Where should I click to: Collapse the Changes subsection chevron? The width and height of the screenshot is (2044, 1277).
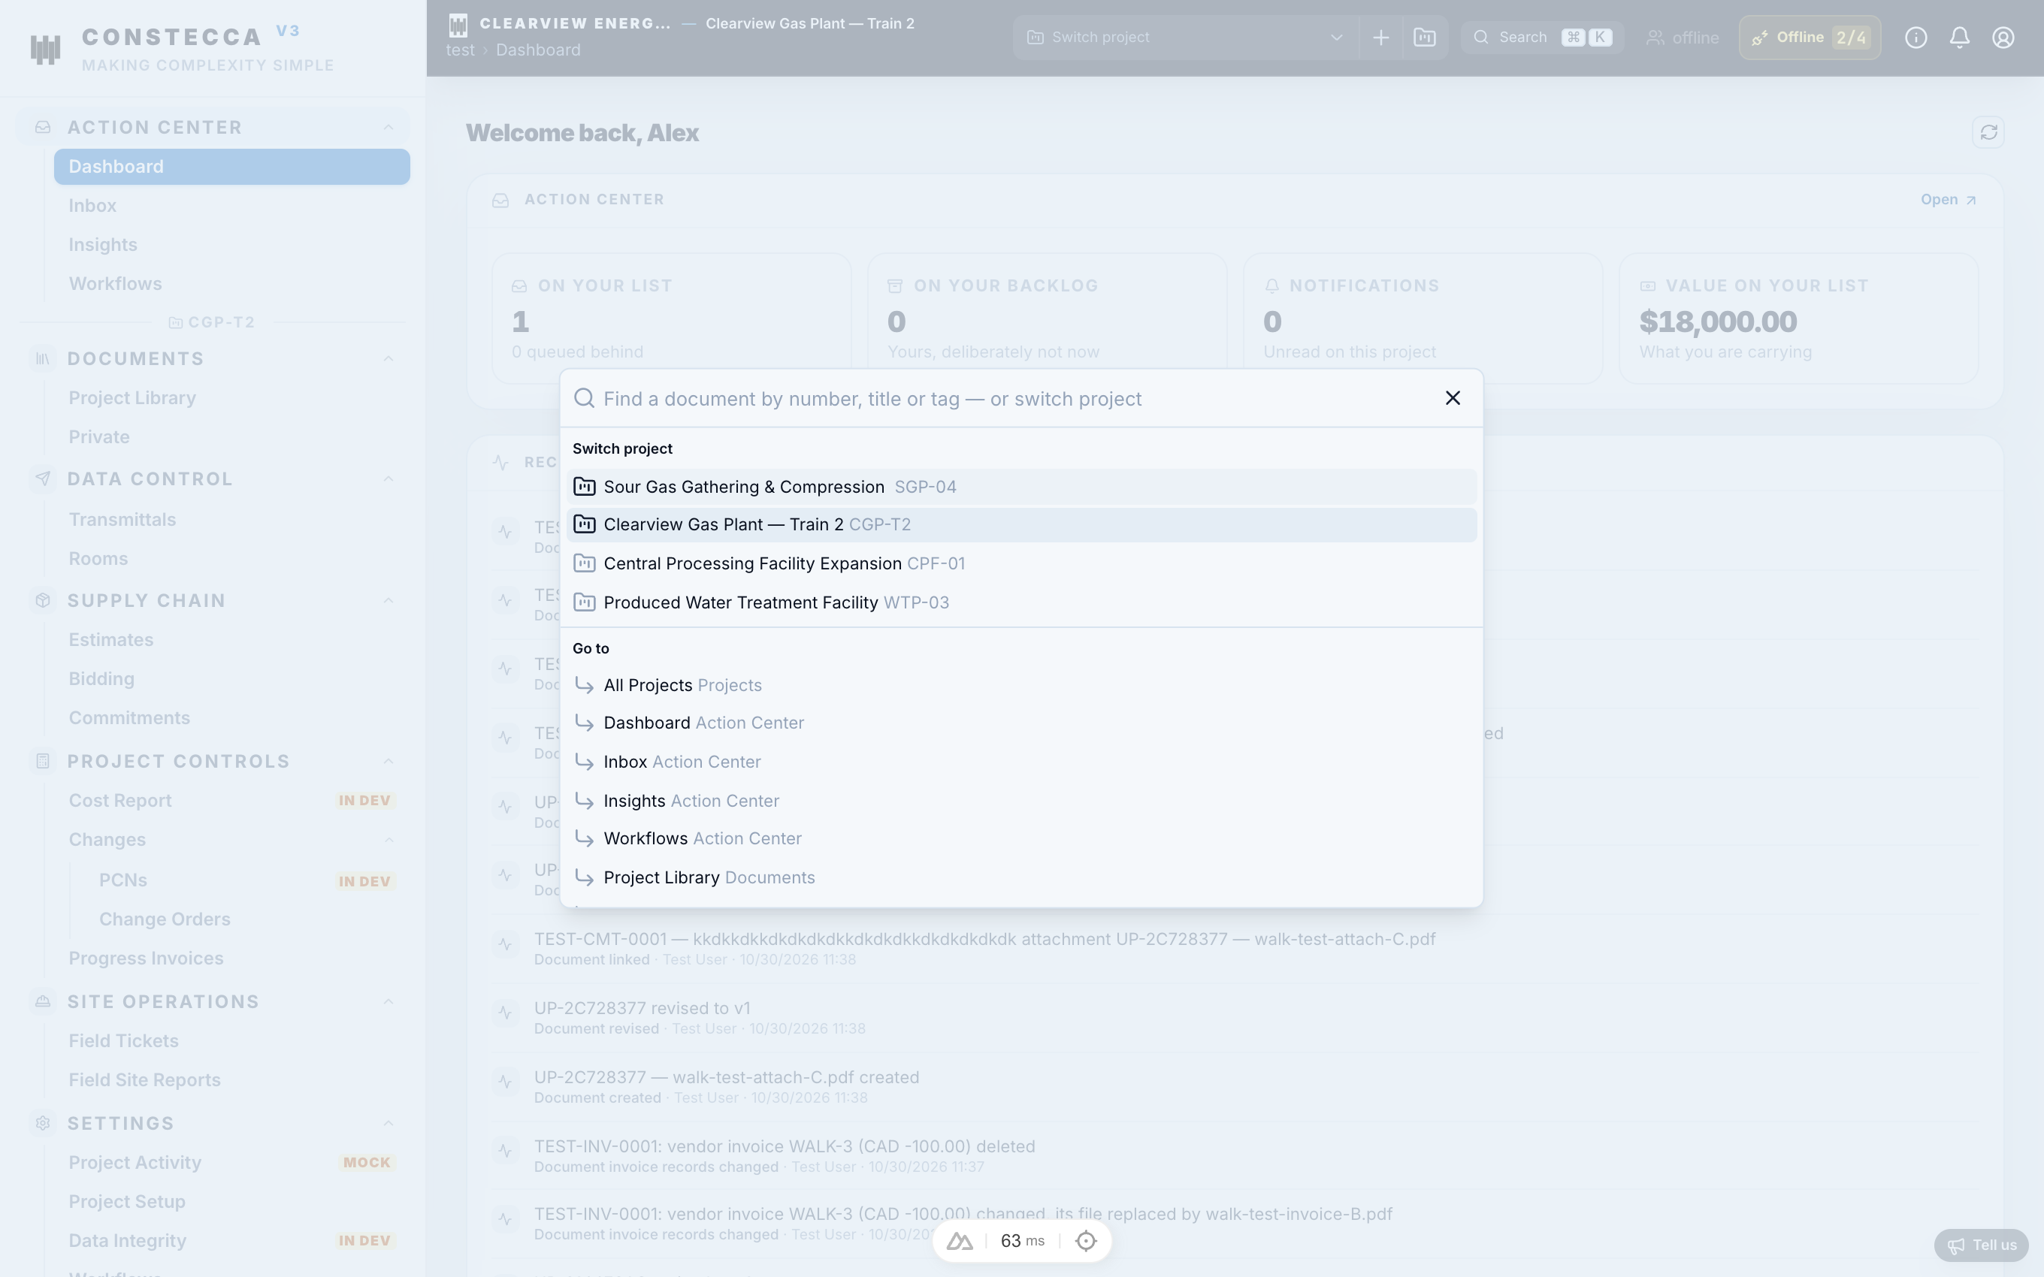(389, 840)
